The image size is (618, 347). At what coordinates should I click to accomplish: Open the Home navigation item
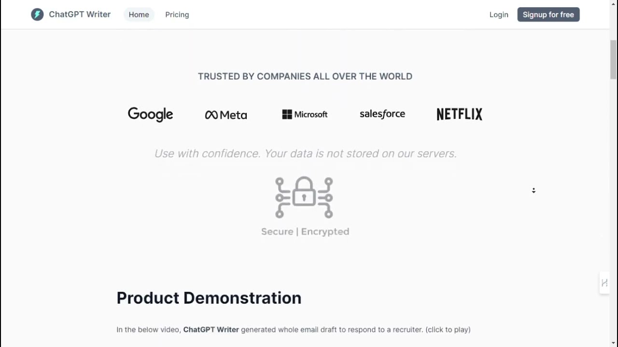point(139,14)
